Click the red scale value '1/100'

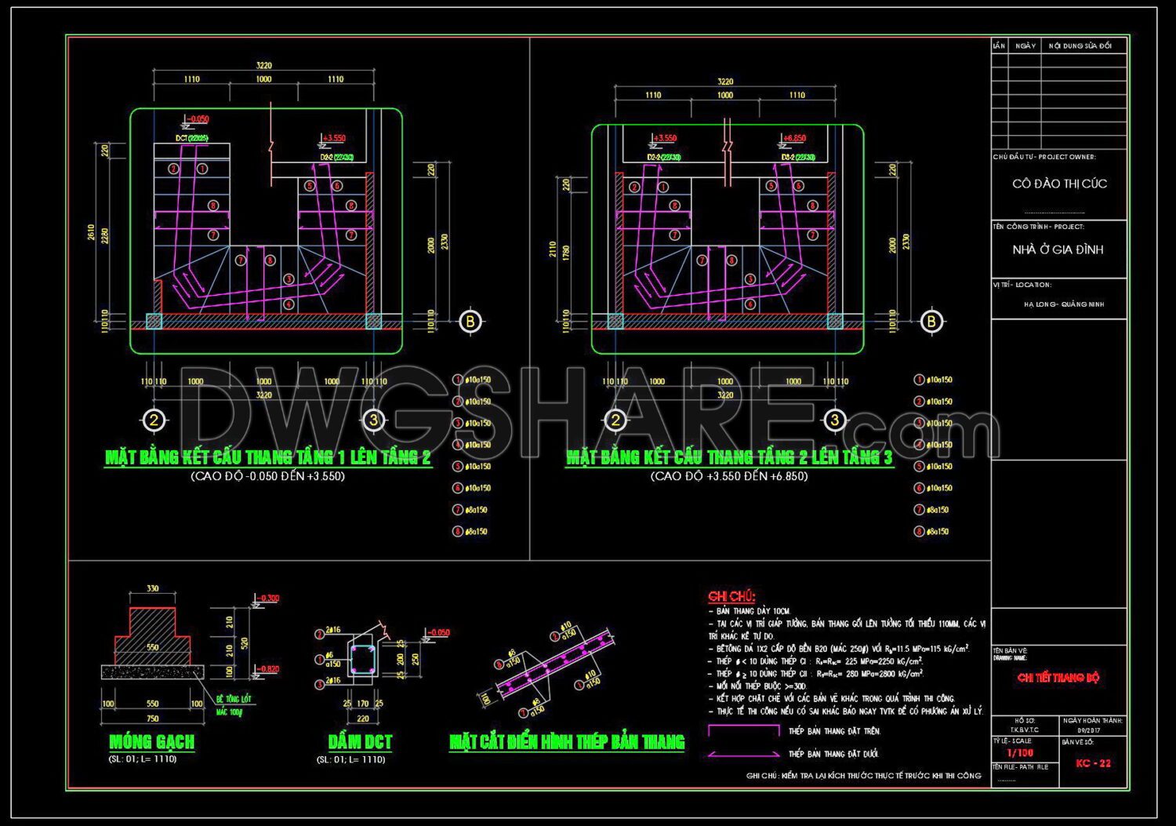click(x=1021, y=753)
